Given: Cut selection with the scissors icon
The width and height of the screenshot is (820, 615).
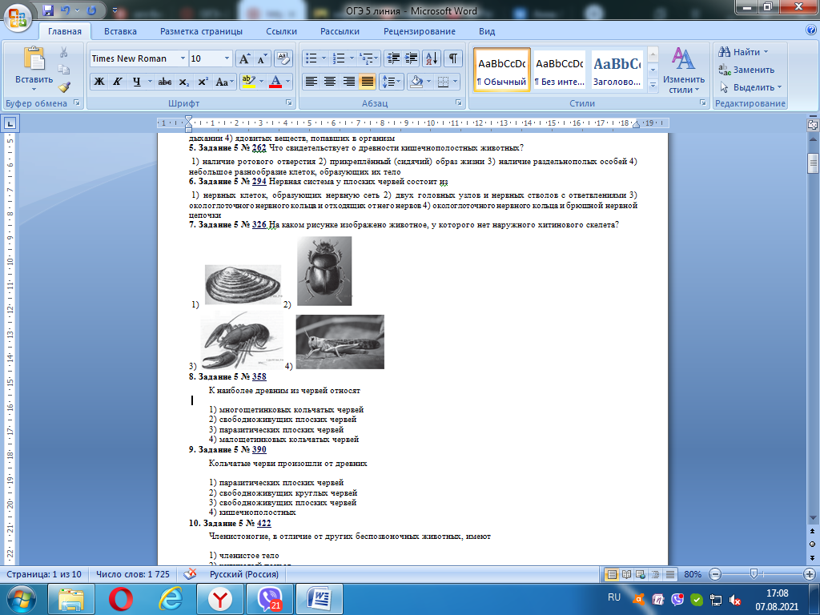Looking at the screenshot, I should coord(64,52).
